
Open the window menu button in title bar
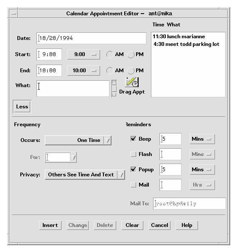pos(14,14)
